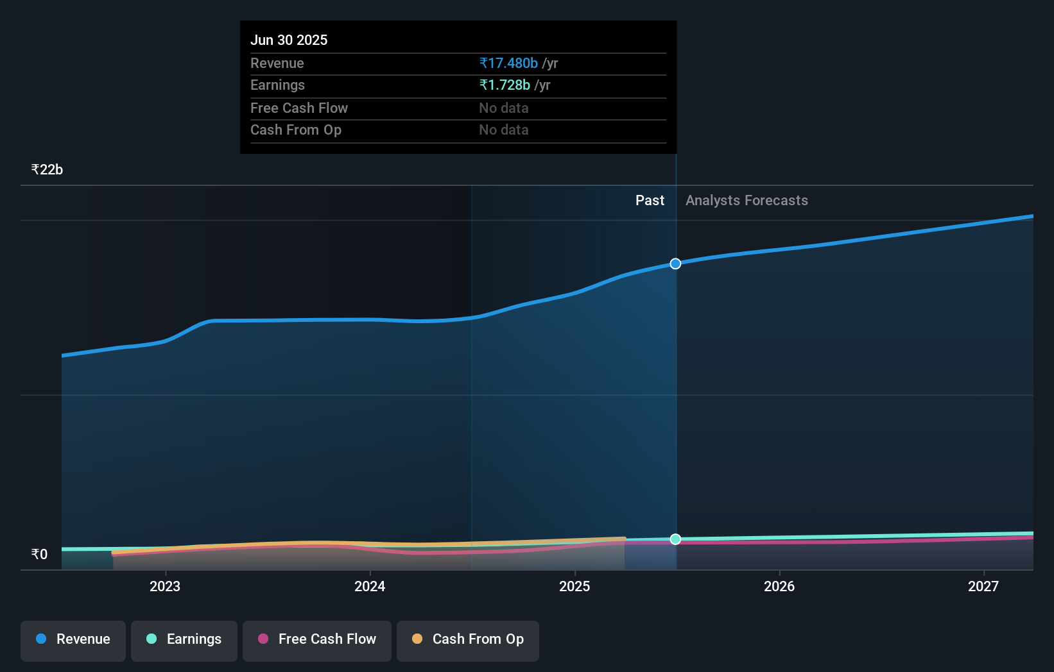Click the 2025 x-axis label

coord(575,586)
